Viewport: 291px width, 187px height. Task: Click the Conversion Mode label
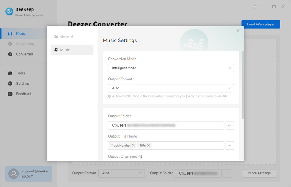point(122,59)
